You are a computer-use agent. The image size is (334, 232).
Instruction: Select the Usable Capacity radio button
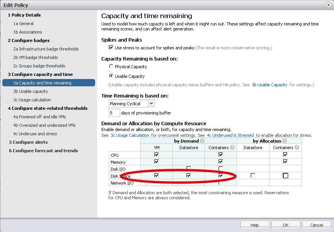111,76
